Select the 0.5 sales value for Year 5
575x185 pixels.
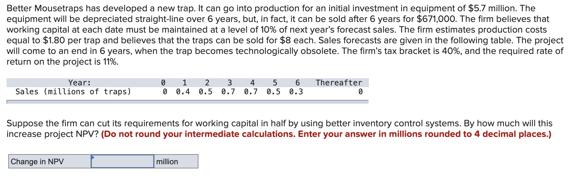point(273,92)
